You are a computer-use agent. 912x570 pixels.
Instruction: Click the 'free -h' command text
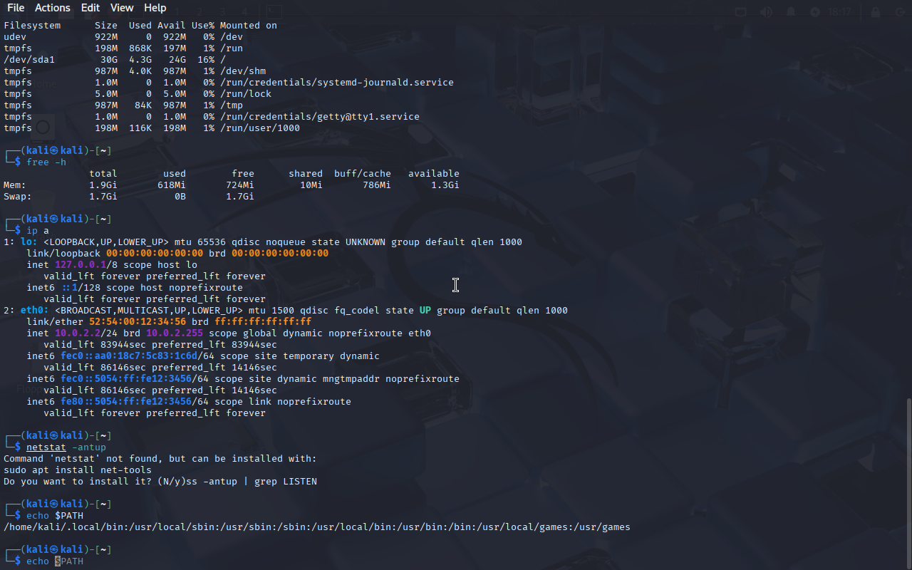tap(46, 162)
